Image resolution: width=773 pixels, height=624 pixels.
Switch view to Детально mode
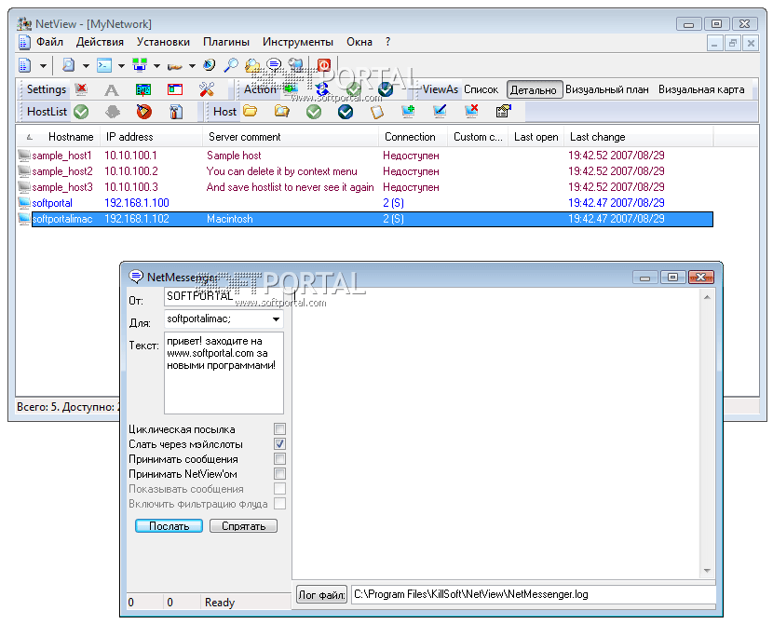coord(534,89)
